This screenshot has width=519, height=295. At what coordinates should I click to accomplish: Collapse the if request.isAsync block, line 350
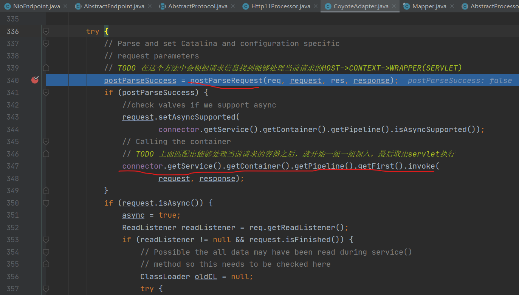point(46,203)
